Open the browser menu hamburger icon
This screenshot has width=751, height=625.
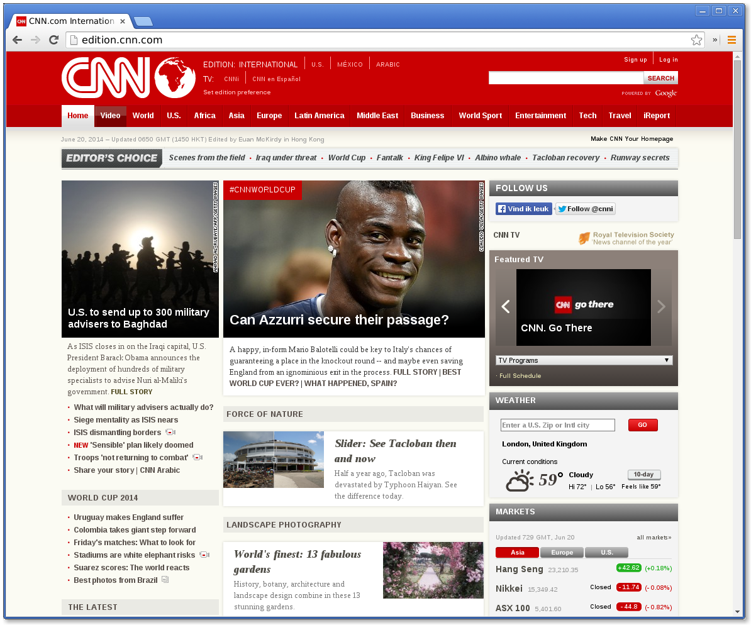(731, 39)
